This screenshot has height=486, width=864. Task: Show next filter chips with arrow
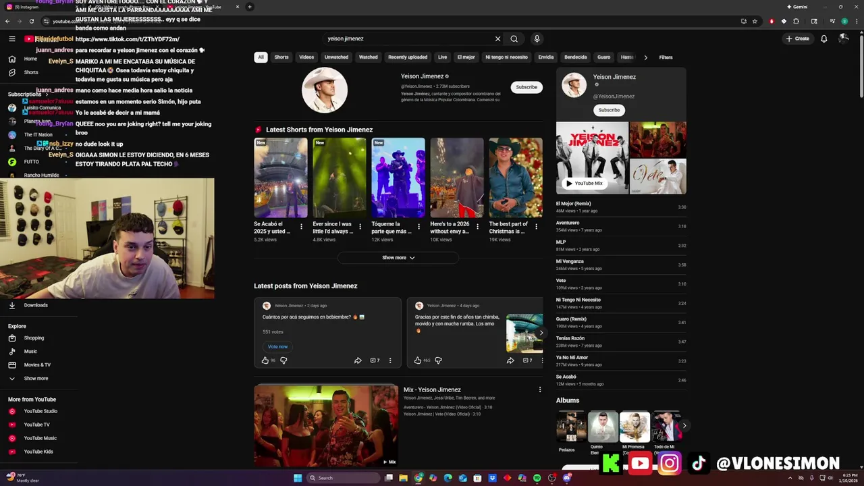pos(645,57)
